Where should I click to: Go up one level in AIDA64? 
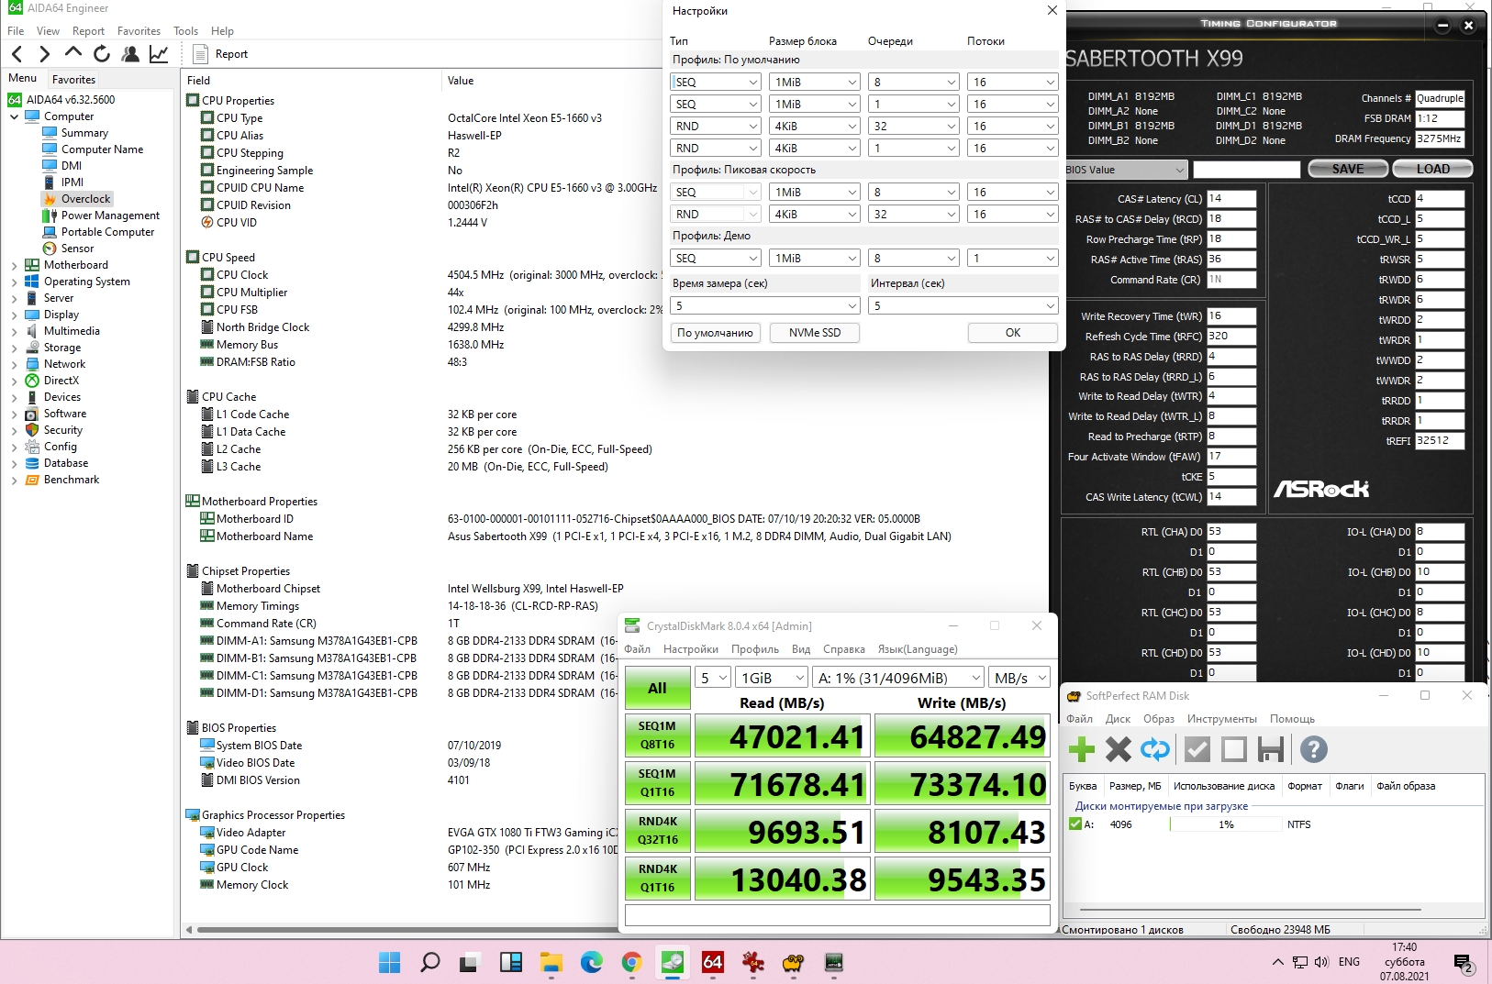73,53
